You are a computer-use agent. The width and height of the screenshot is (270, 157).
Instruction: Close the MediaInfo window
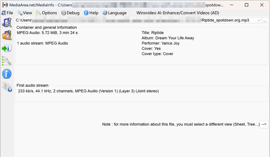pos(262,5)
